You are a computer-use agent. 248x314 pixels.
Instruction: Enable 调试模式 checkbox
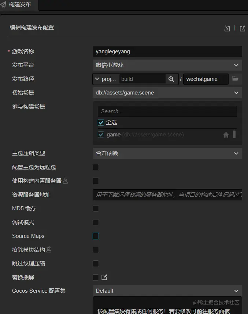pos(96,222)
